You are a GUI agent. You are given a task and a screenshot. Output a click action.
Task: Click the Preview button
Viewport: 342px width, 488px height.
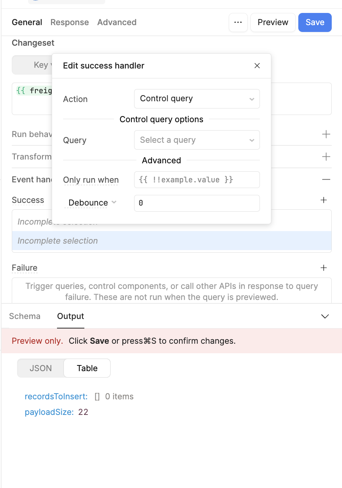point(273,22)
